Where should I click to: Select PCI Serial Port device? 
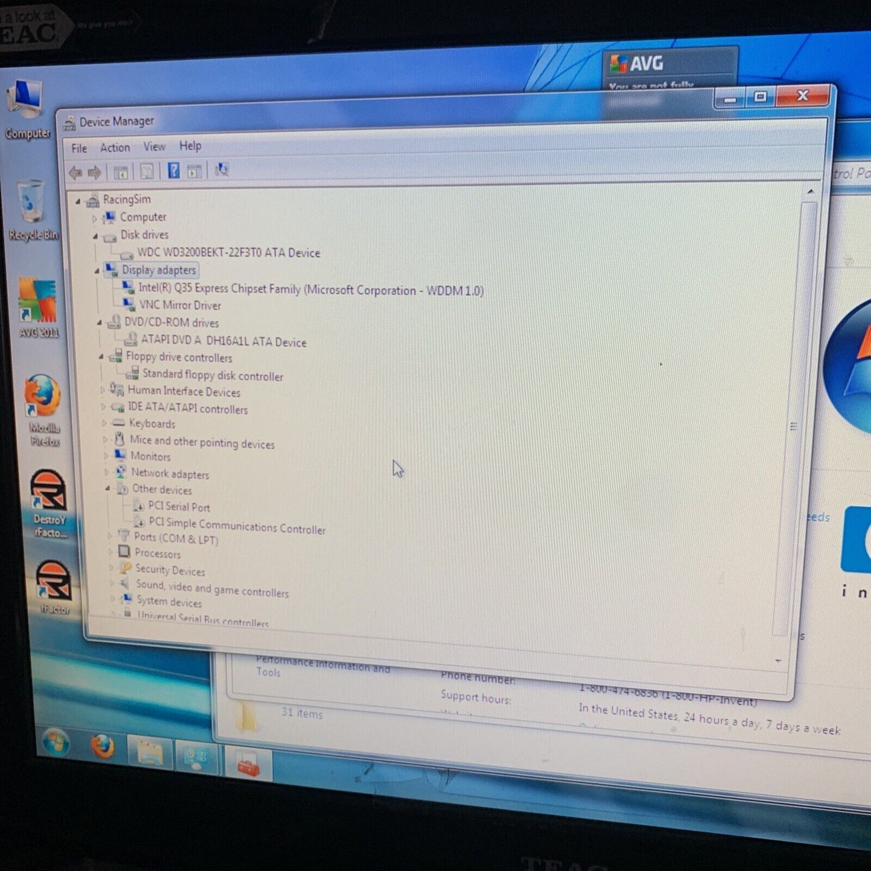click(x=179, y=506)
